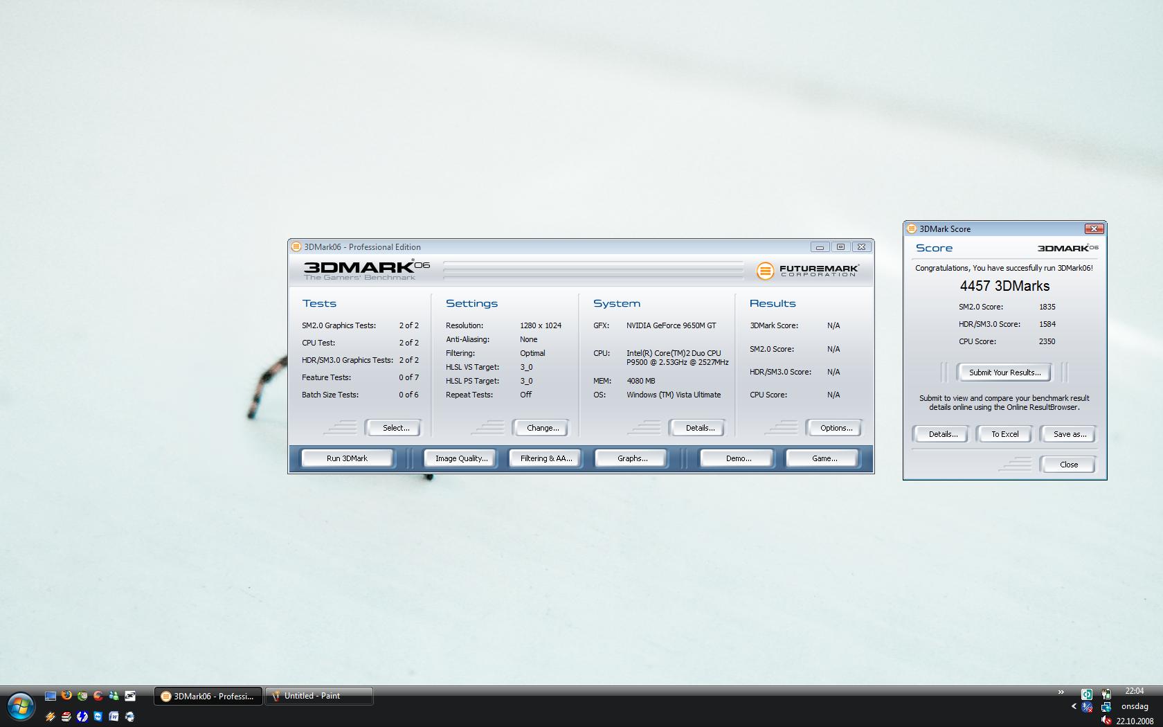The image size is (1163, 727).
Task: Click the muted volume tray icon
Action: pos(1106,720)
